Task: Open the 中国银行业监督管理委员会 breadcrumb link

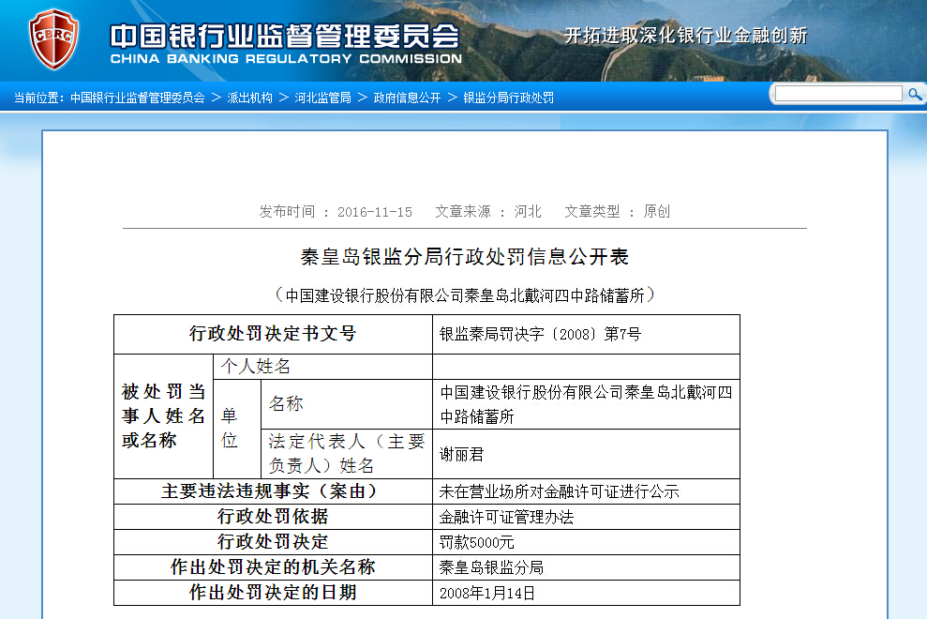Action: coord(137,98)
